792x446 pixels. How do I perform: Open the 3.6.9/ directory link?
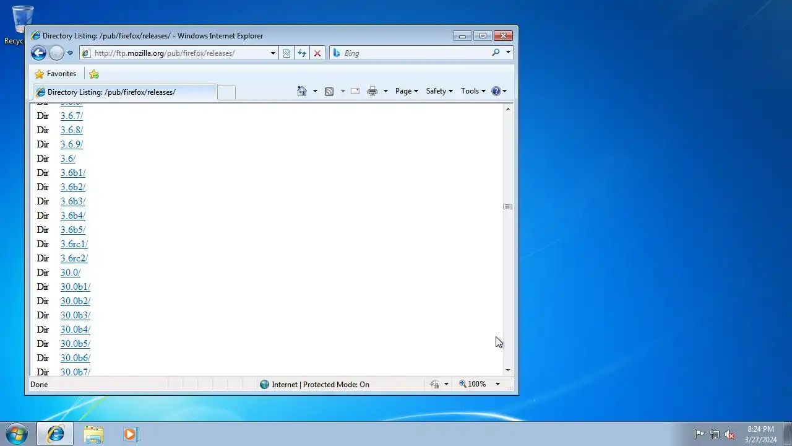72,144
